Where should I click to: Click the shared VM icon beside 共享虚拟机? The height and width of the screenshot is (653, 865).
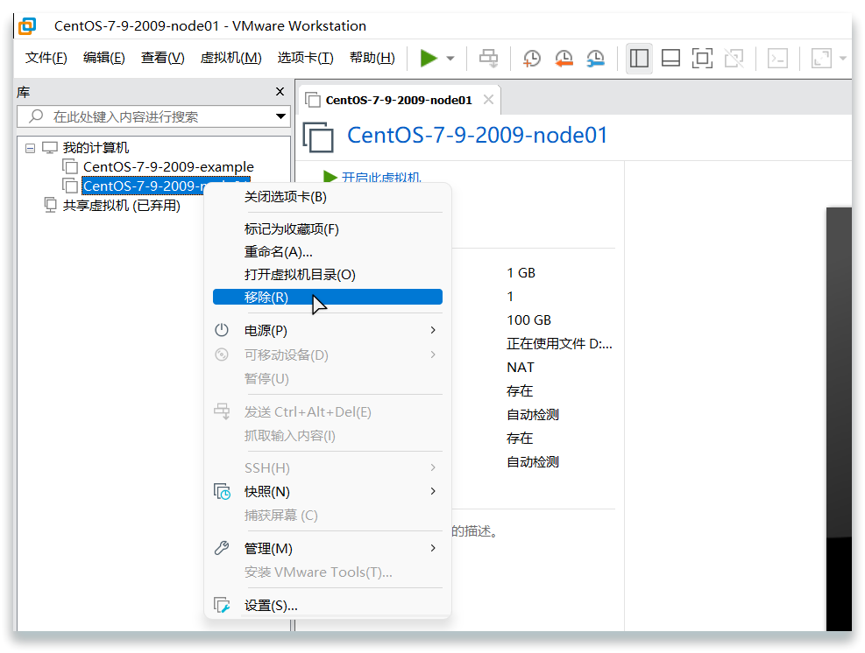(50, 205)
